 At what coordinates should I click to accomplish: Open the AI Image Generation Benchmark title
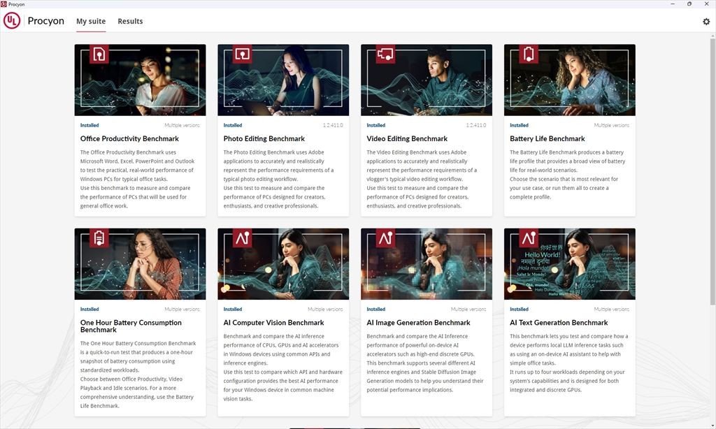click(418, 323)
